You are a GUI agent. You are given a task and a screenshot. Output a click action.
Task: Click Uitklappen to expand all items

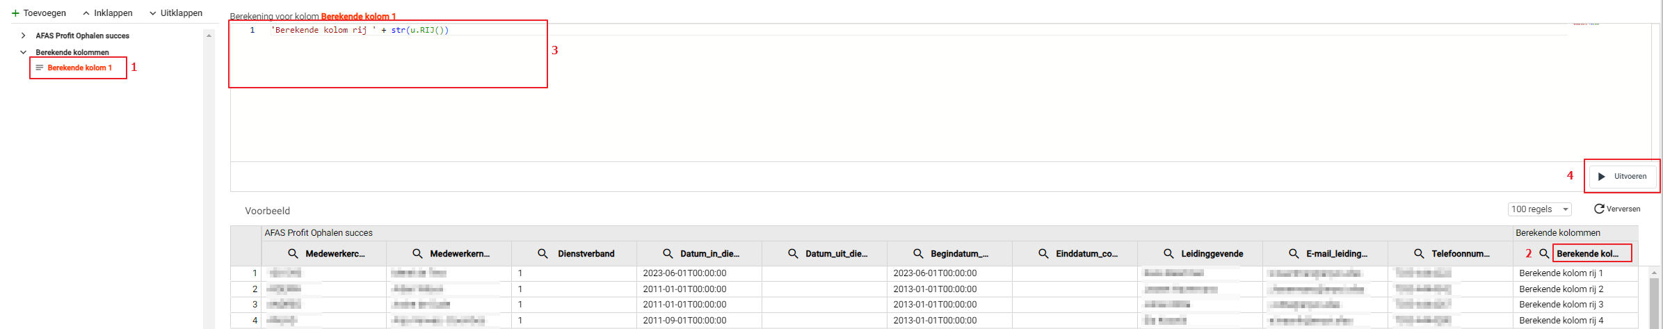pos(175,13)
